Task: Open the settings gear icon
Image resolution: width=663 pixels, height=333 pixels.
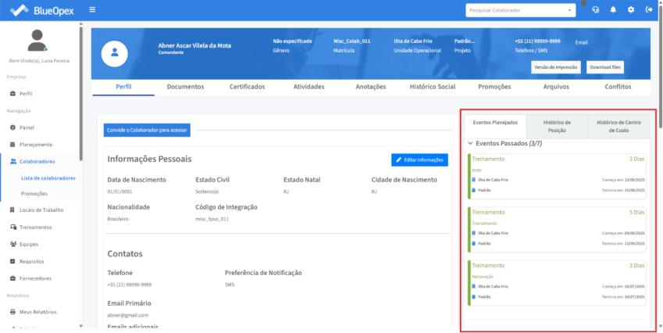Action: 631,10
